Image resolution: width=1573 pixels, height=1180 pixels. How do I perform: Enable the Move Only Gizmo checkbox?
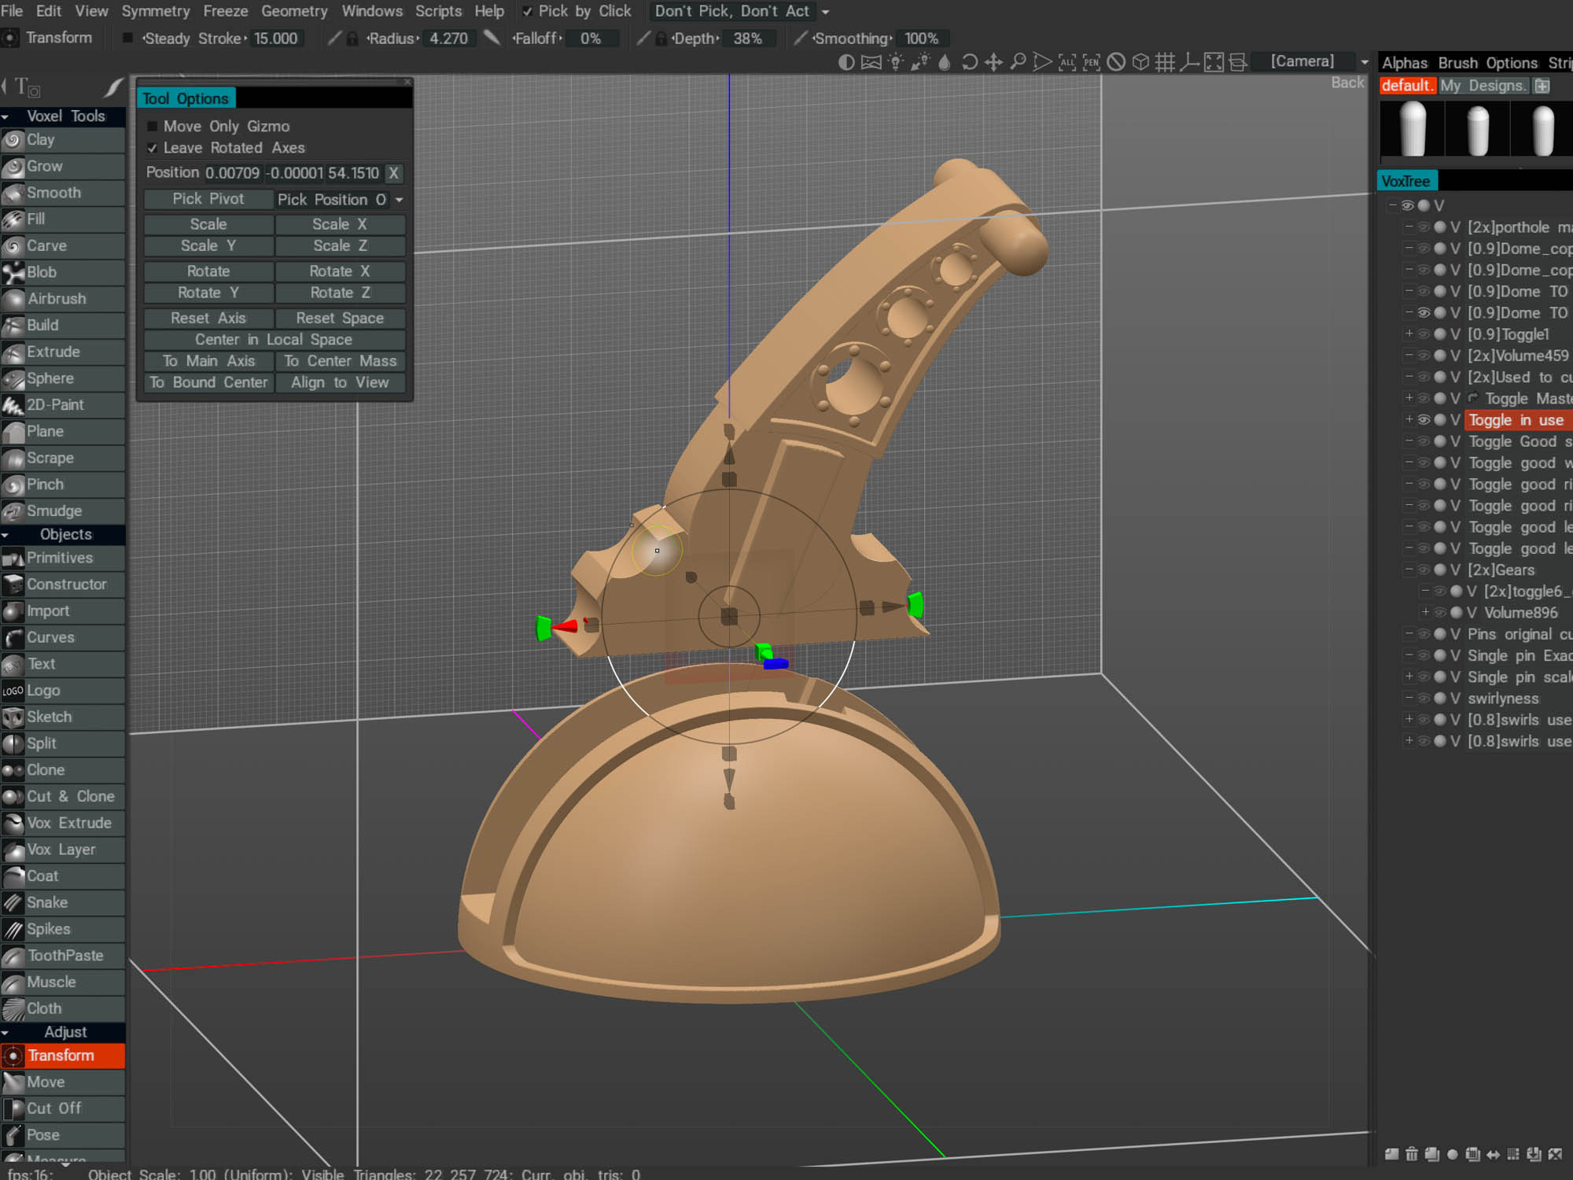(153, 127)
